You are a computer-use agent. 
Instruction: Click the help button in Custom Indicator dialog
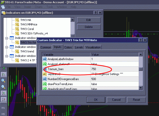140,40
